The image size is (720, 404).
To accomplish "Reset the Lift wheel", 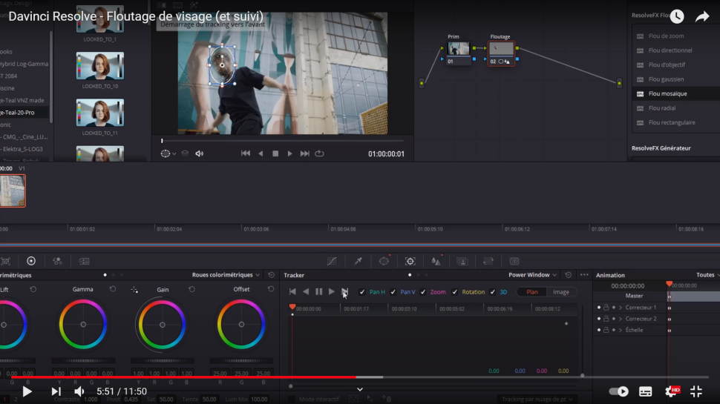I will (33, 289).
